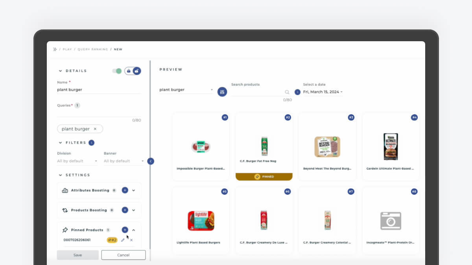Image resolution: width=472 pixels, height=265 pixels.
Task: Select the locked padlock option
Action: pyautogui.click(x=129, y=71)
